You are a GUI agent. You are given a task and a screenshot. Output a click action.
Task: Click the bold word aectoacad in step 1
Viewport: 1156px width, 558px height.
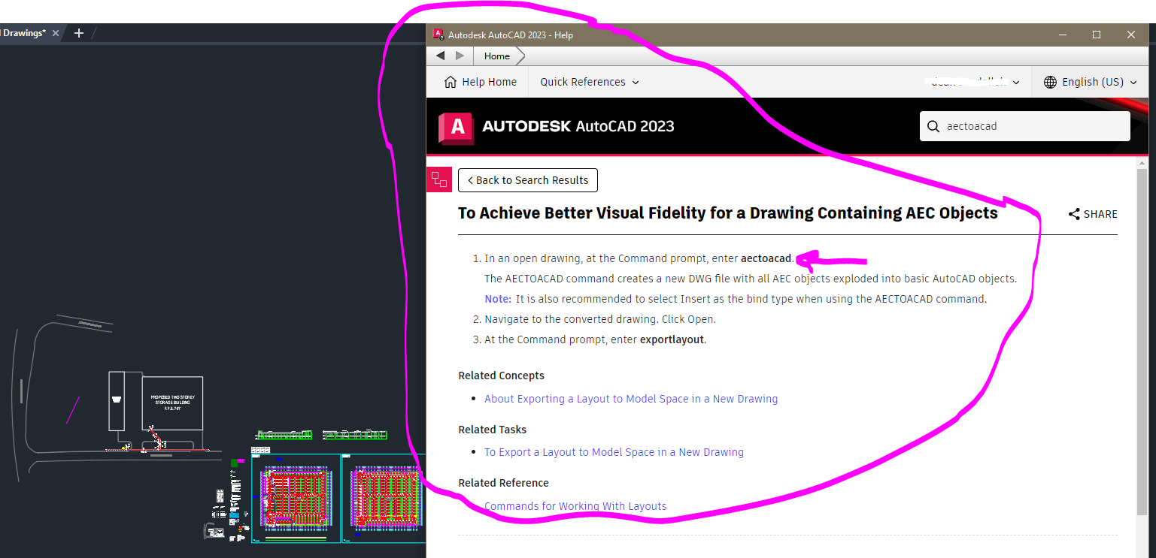click(766, 258)
